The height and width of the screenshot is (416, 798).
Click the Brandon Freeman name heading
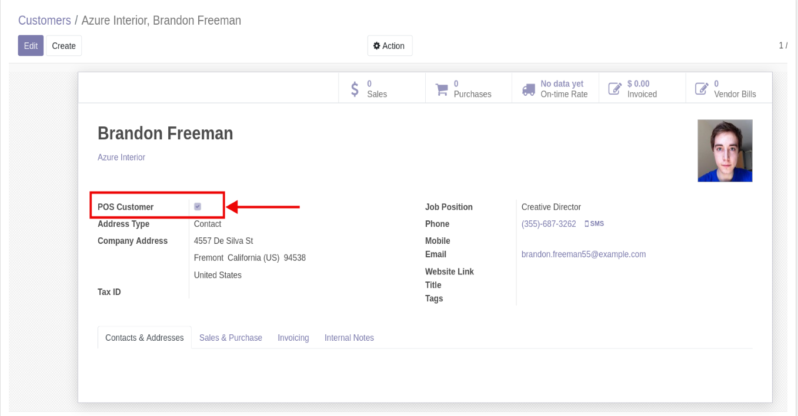click(x=165, y=133)
